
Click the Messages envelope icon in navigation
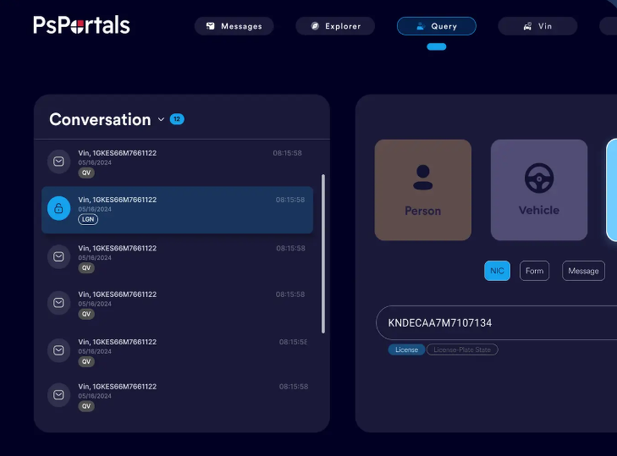point(210,26)
